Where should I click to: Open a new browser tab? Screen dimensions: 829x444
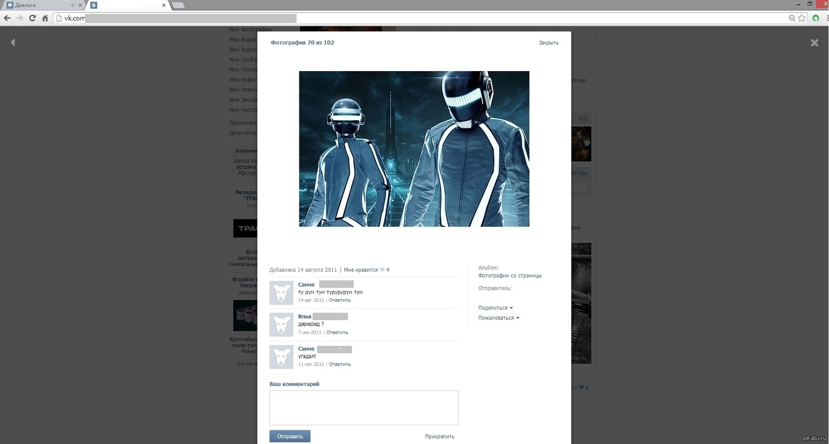(178, 5)
